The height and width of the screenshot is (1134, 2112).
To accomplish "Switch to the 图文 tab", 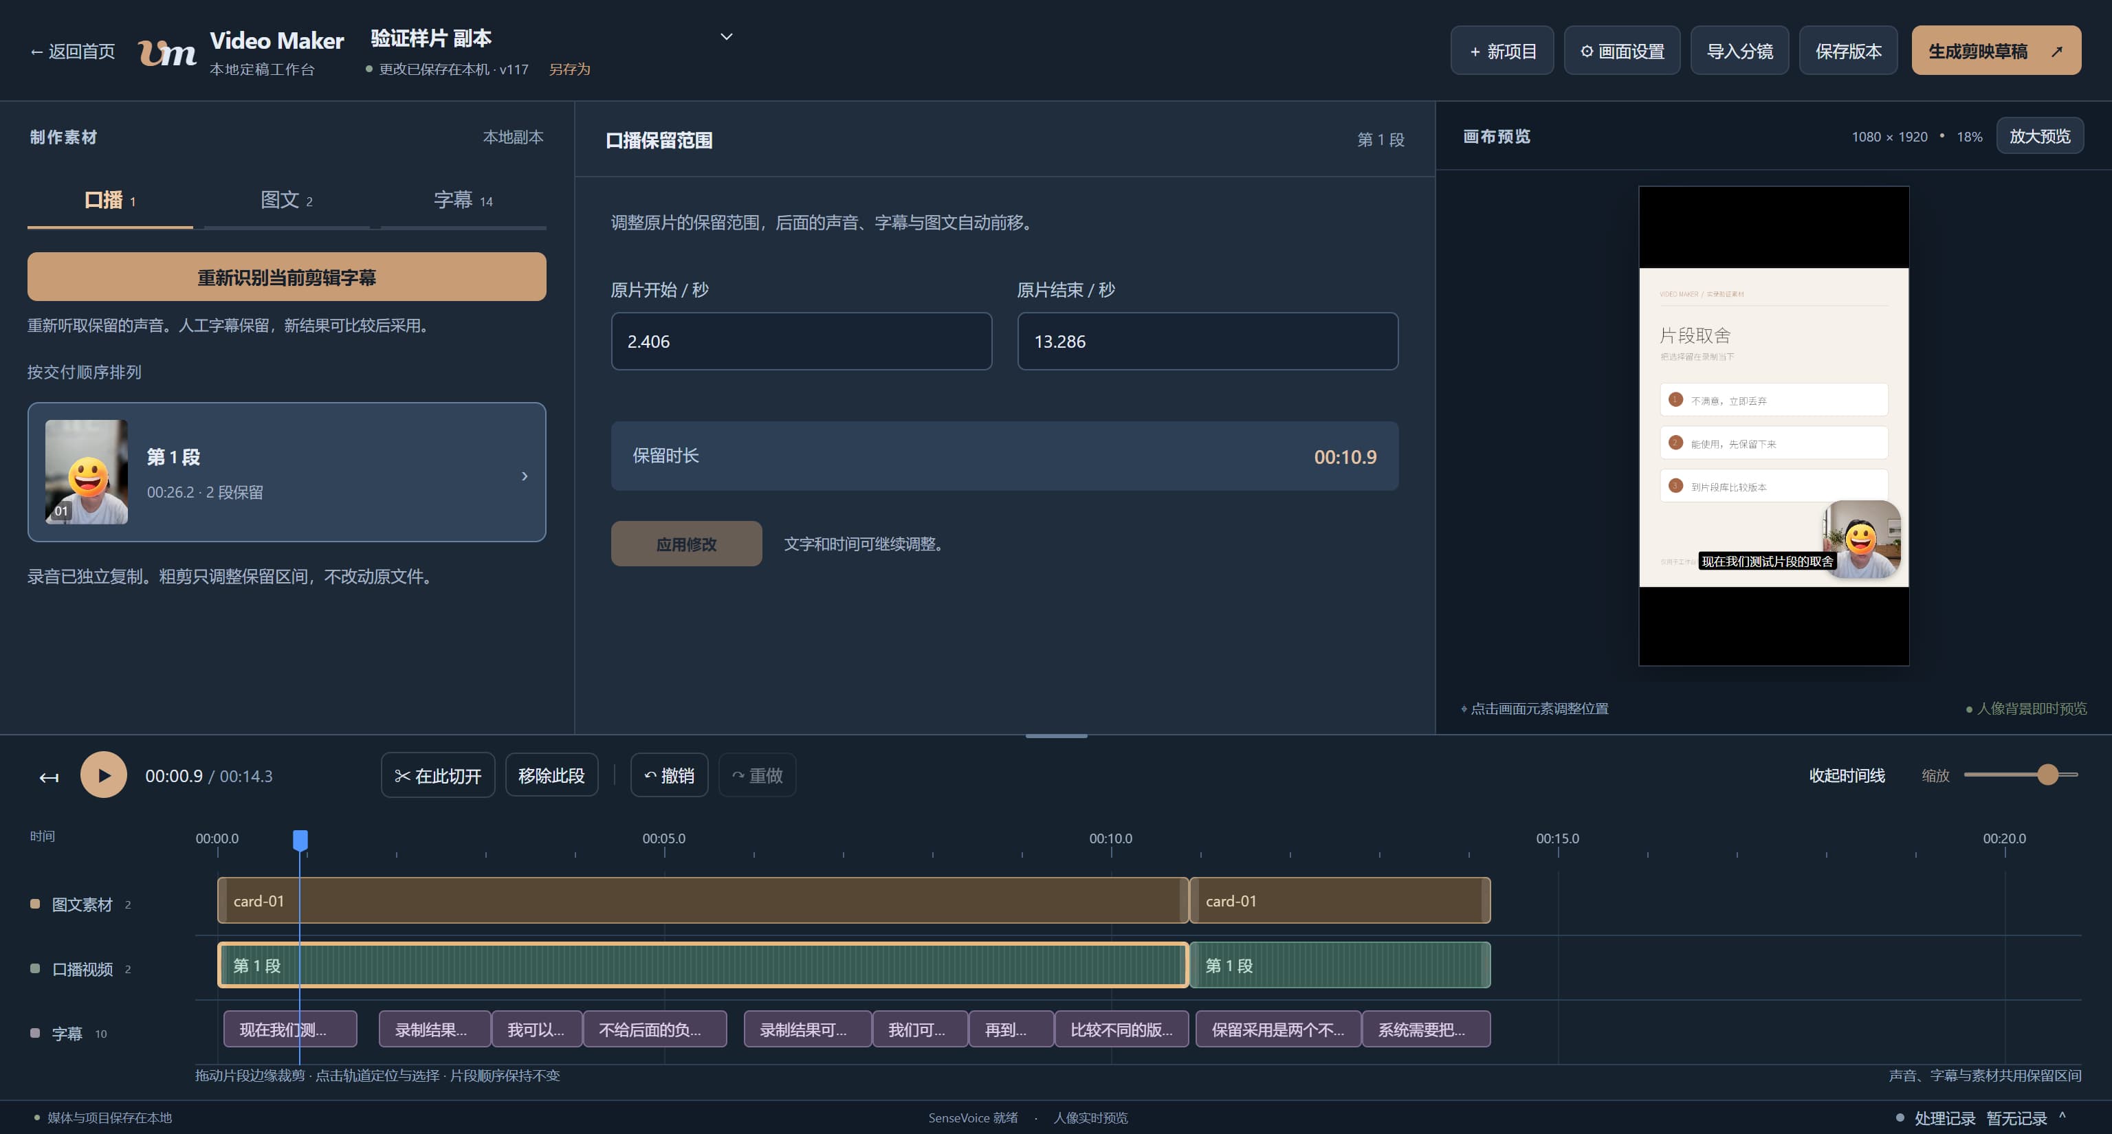I will (x=286, y=200).
